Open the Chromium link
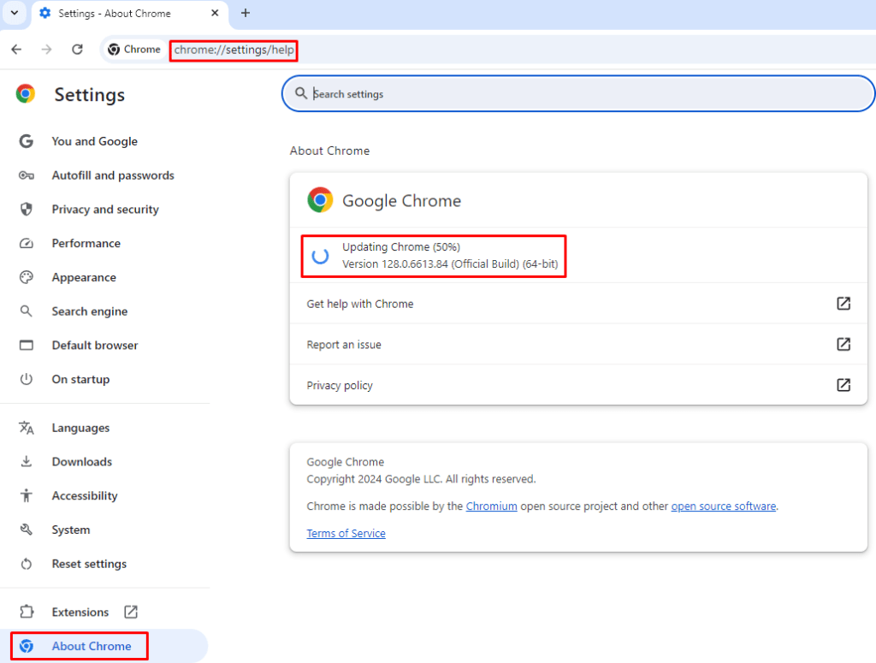876x663 pixels. click(491, 506)
